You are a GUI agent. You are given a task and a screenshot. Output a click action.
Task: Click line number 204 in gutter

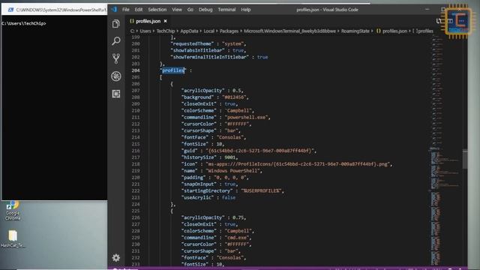pyautogui.click(x=136, y=70)
